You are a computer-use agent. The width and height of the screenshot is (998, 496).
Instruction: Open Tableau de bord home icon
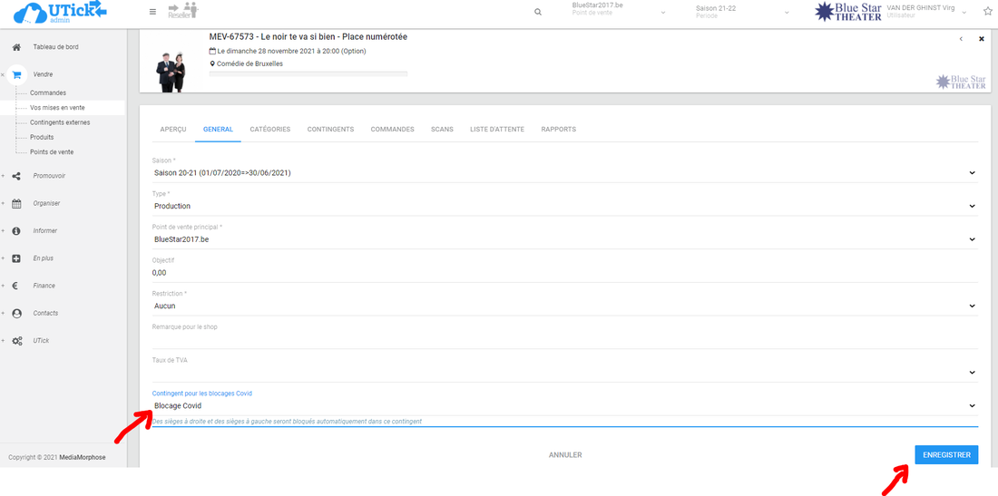[x=16, y=47]
